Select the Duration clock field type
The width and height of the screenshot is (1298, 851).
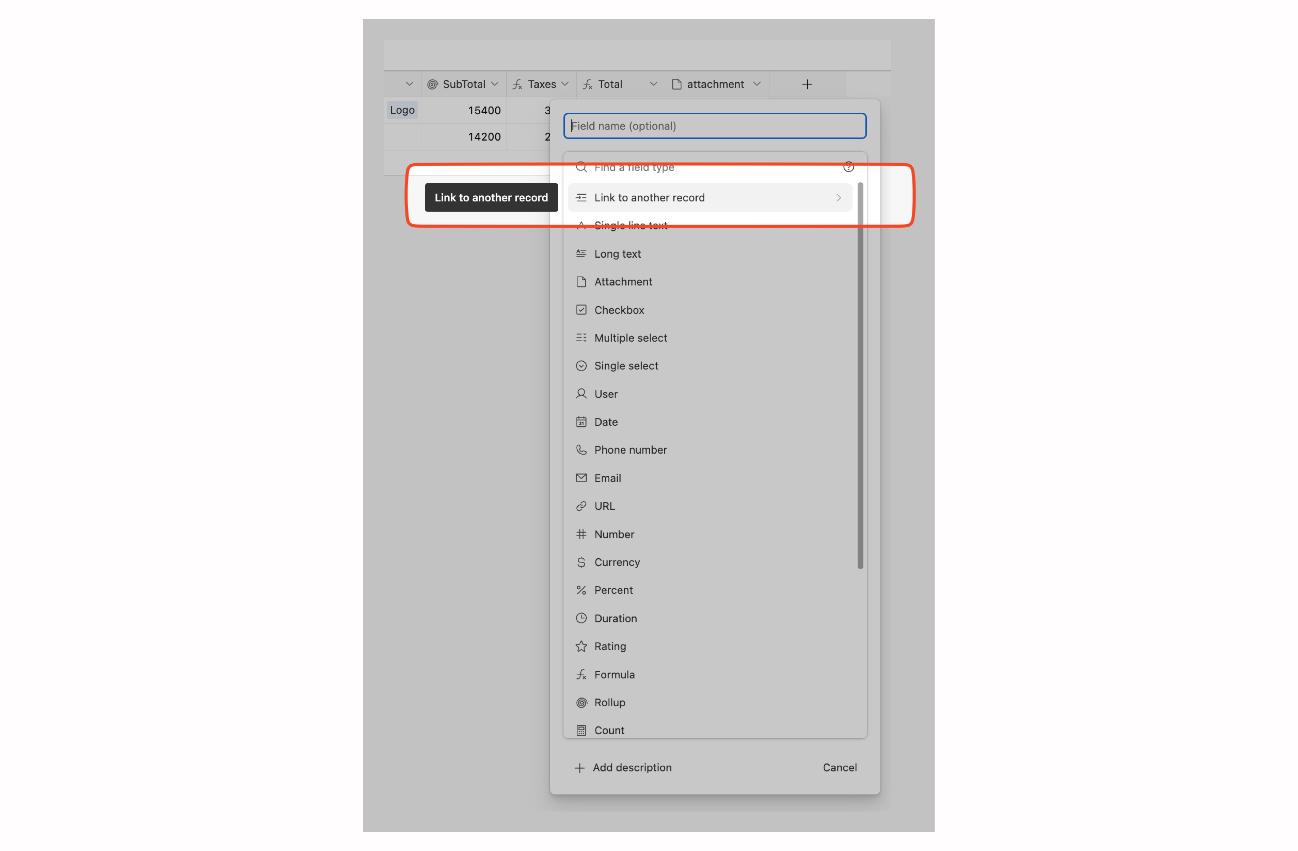pos(581,618)
